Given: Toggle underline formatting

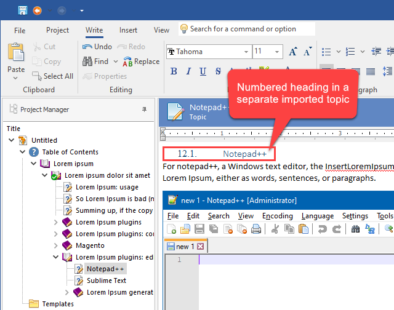Looking at the screenshot, I should click(203, 71).
